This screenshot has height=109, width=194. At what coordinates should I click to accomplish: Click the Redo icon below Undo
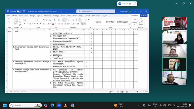(x=8, y=22)
